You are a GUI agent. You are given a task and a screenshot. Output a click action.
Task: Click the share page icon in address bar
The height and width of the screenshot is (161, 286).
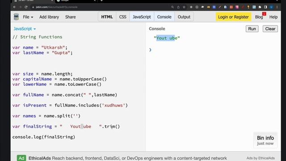178,7
